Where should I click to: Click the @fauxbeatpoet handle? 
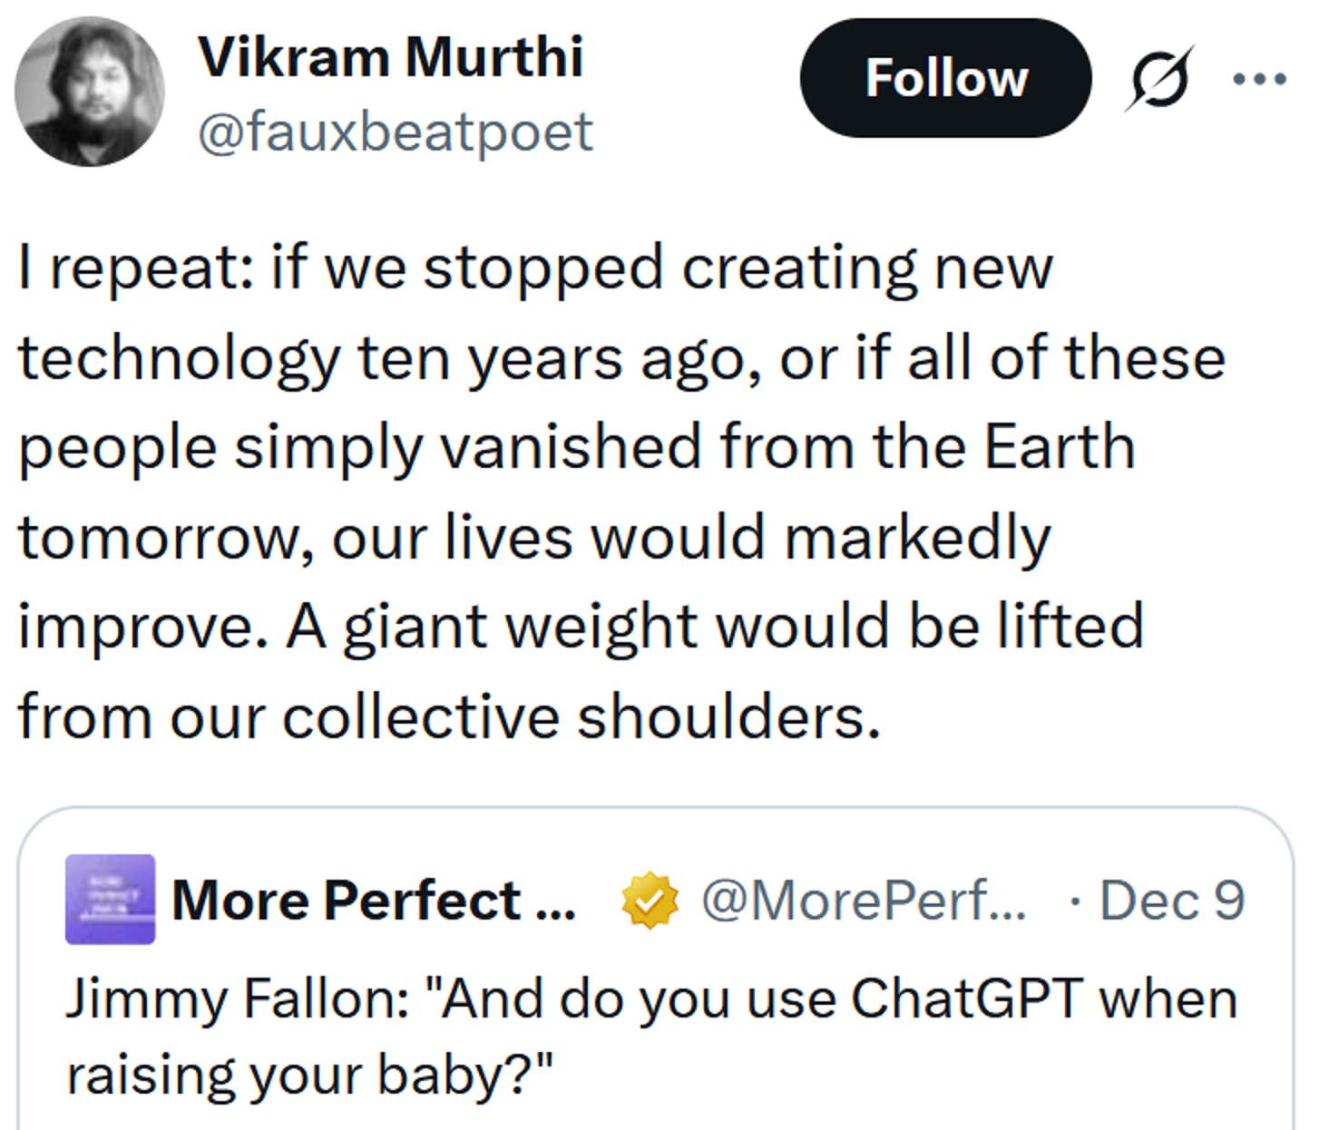(395, 132)
